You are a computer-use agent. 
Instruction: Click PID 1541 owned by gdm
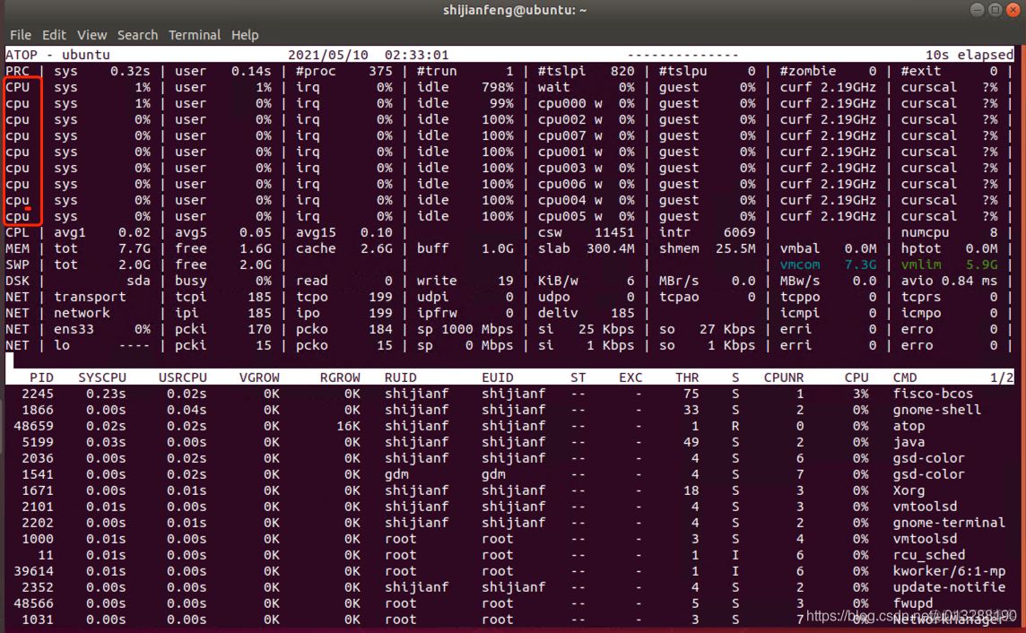pos(38,474)
